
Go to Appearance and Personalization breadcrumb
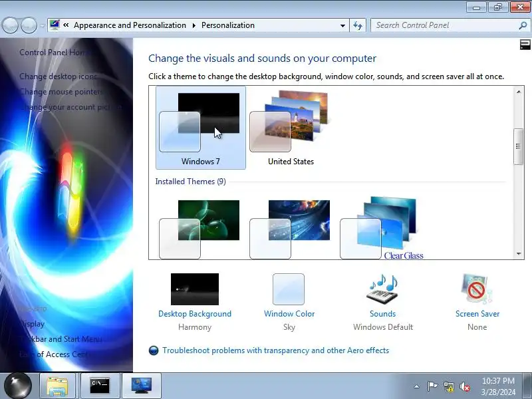(x=130, y=25)
